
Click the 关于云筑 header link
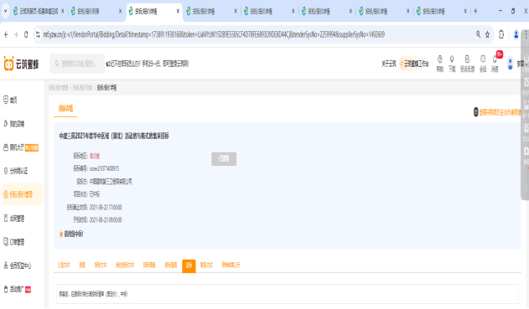click(389, 64)
